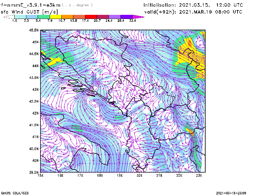Click the legend value 1.6
This screenshot has height=195, width=253.
tap(15, 21)
